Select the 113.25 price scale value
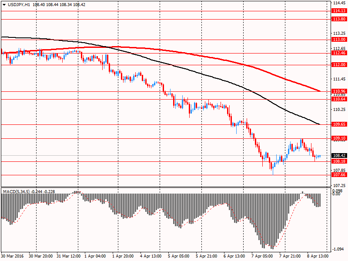 click(339, 33)
